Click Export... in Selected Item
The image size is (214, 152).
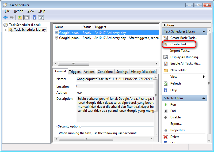pos(176,124)
